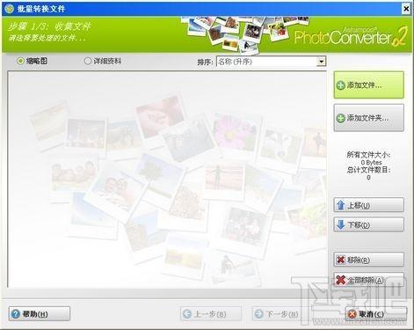Click the 步骤 1/3: 收集文件 heading

49,26
